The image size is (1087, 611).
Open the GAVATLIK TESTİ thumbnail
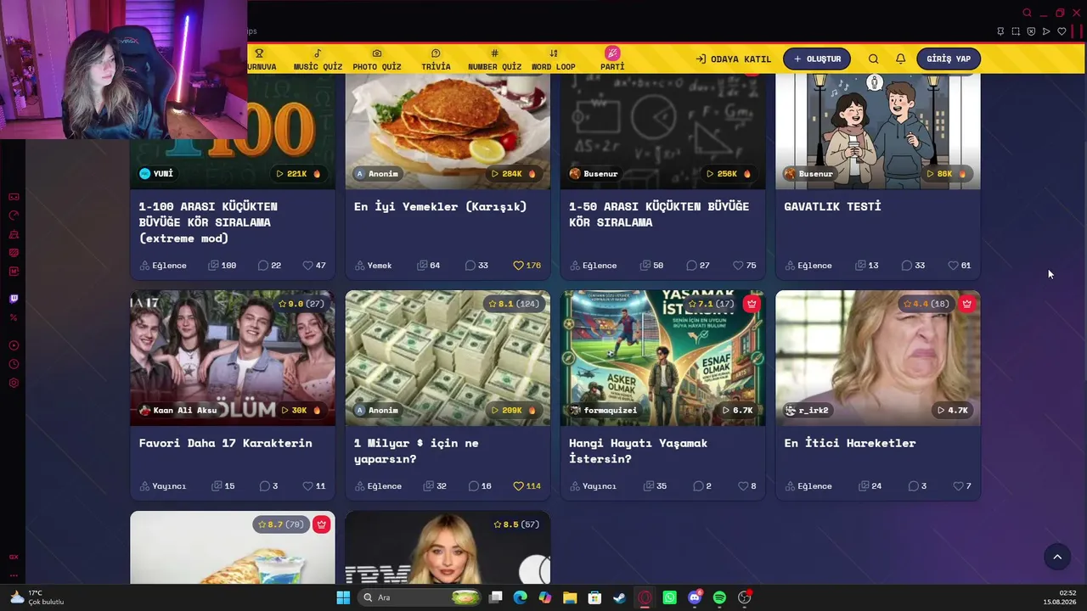click(x=878, y=131)
